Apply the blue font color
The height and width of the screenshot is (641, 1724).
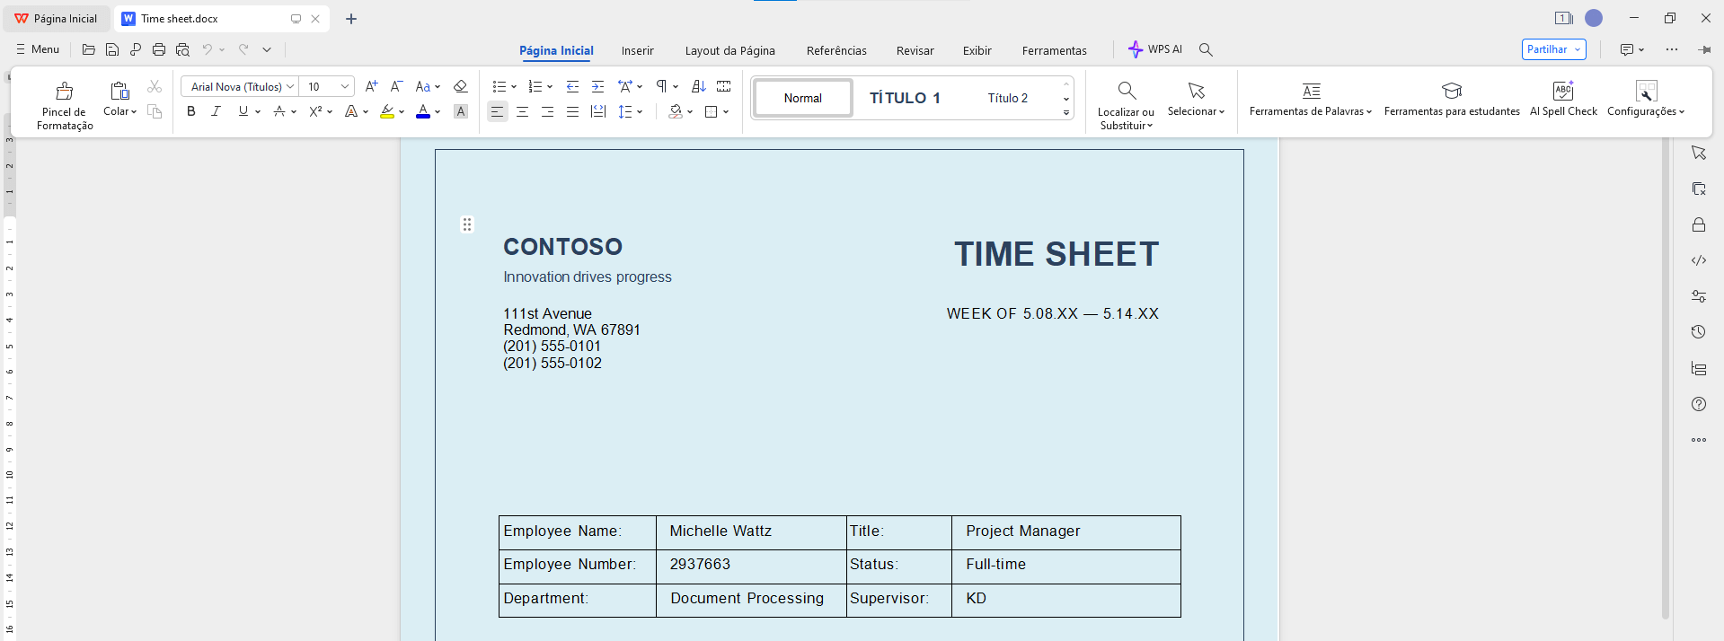point(423,111)
